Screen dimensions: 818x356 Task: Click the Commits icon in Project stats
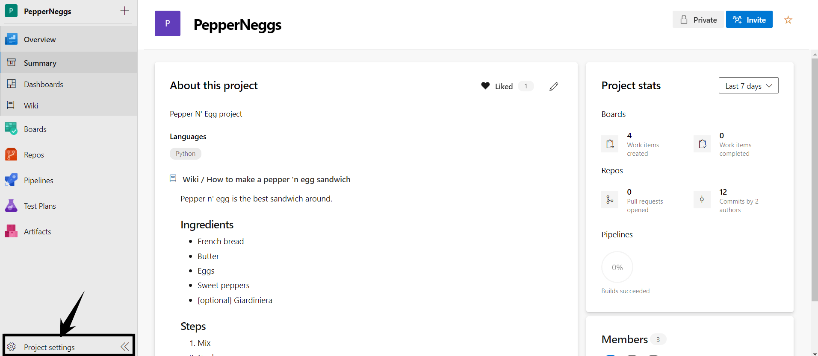point(702,199)
